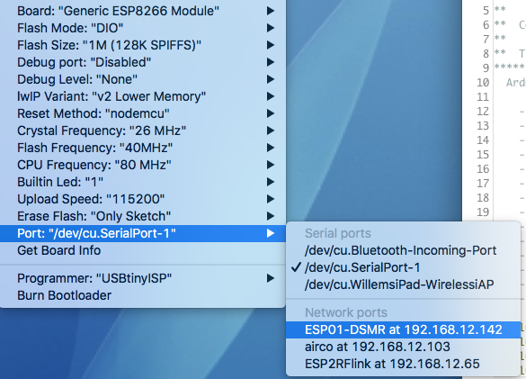Open the Flash Frequency "40MHz" submenu
Viewport: 526px width, 379px height.
tap(143, 148)
